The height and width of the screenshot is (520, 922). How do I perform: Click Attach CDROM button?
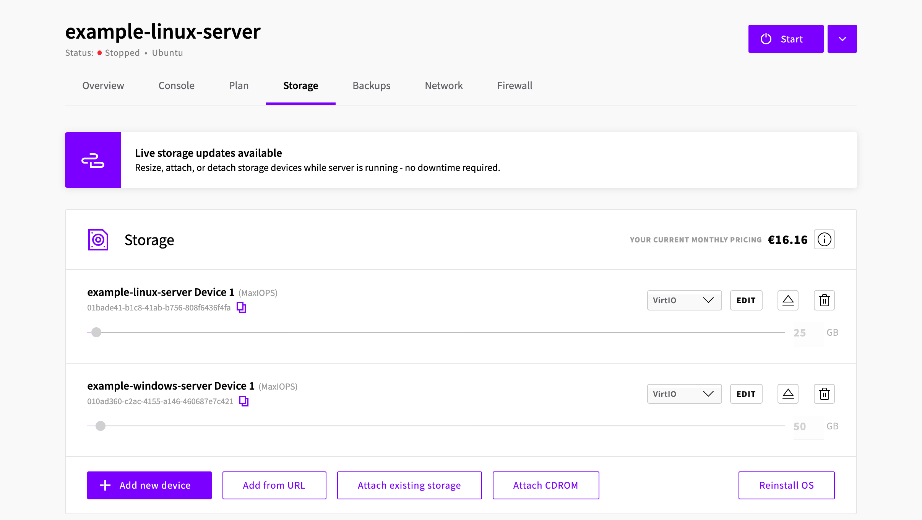tap(546, 485)
